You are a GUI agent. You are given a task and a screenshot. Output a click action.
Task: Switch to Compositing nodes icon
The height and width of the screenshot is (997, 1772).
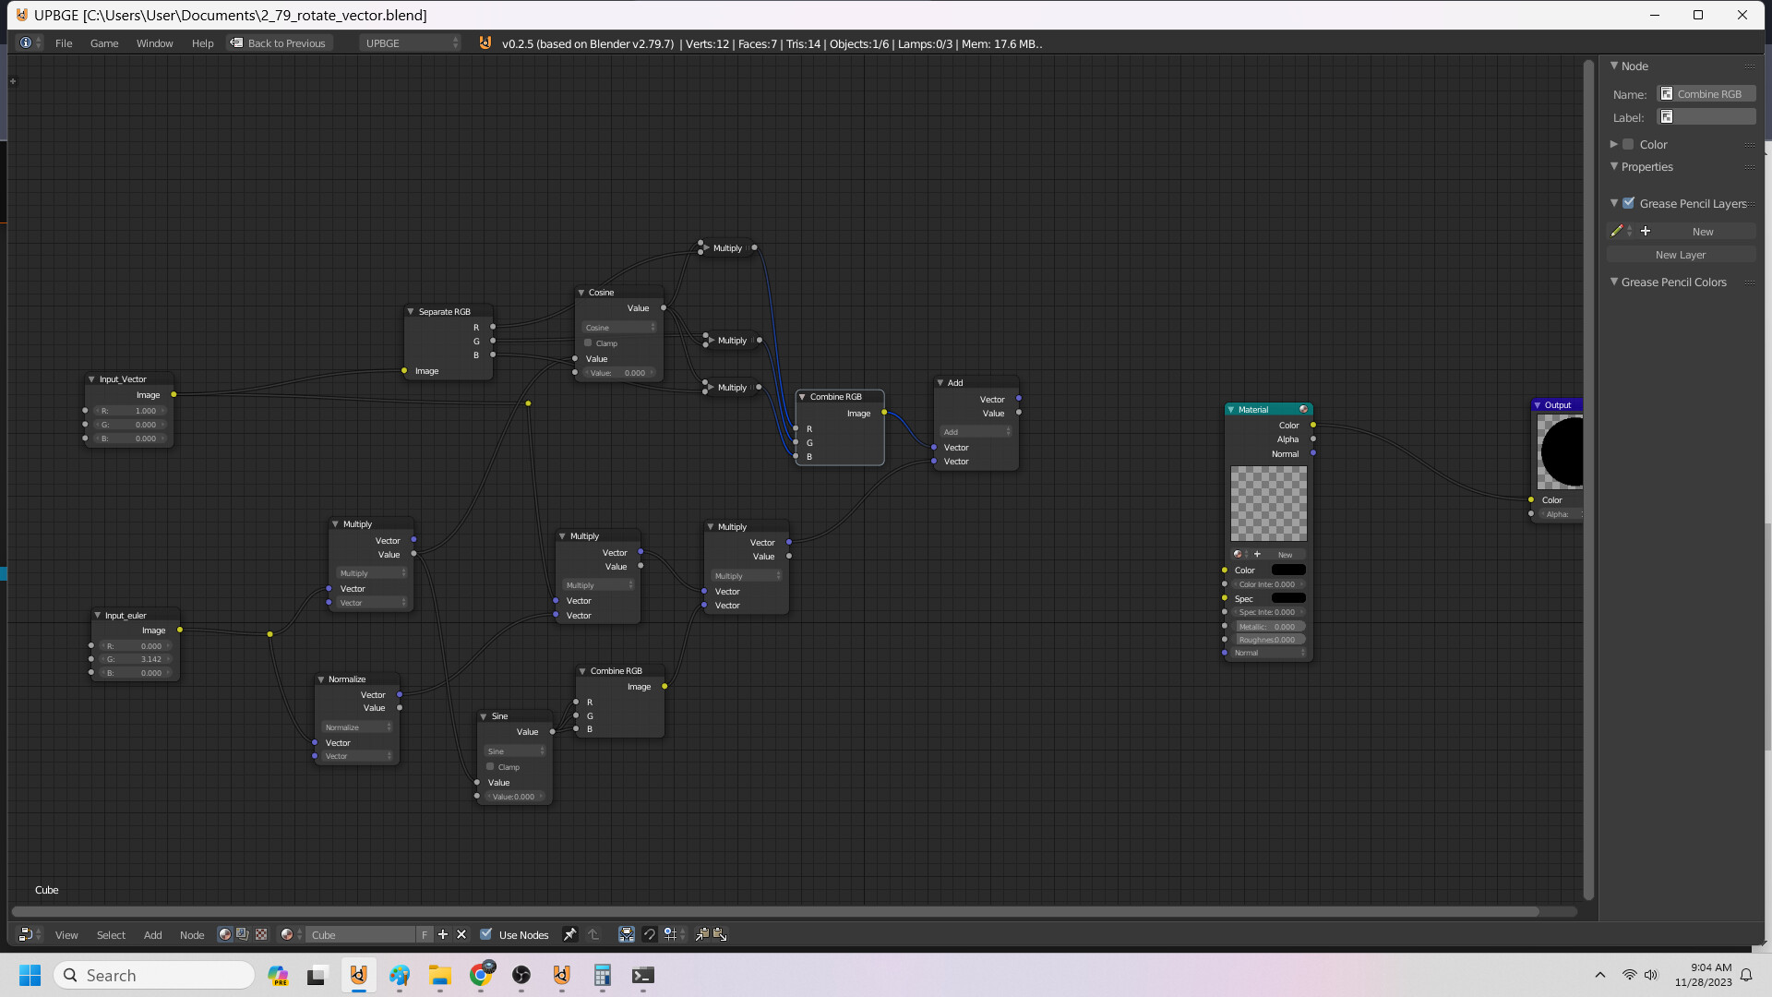[x=242, y=934]
